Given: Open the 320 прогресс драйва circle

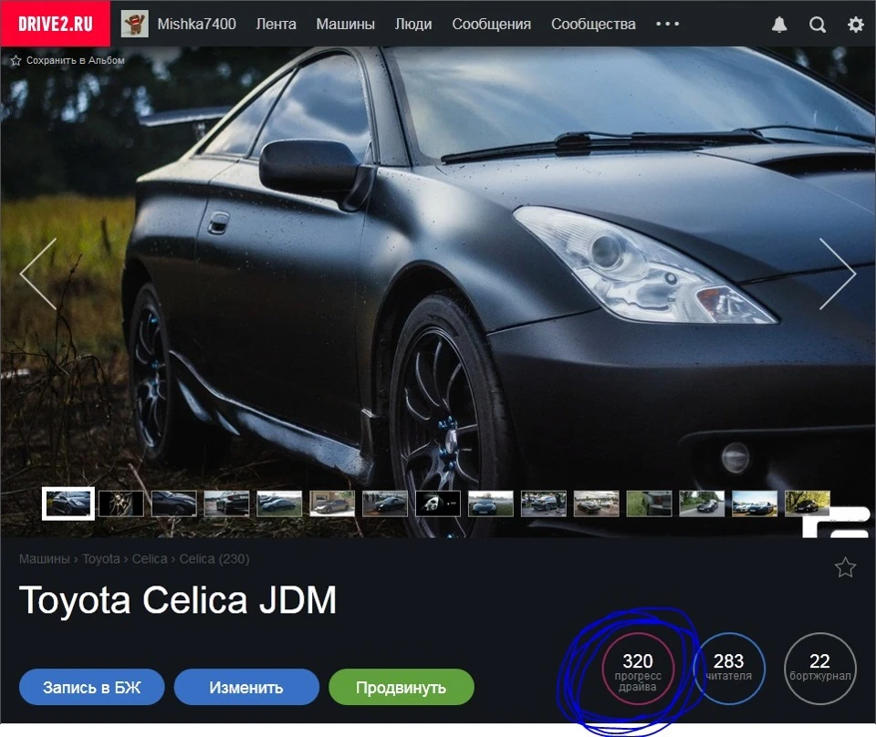Looking at the screenshot, I should [x=638, y=669].
